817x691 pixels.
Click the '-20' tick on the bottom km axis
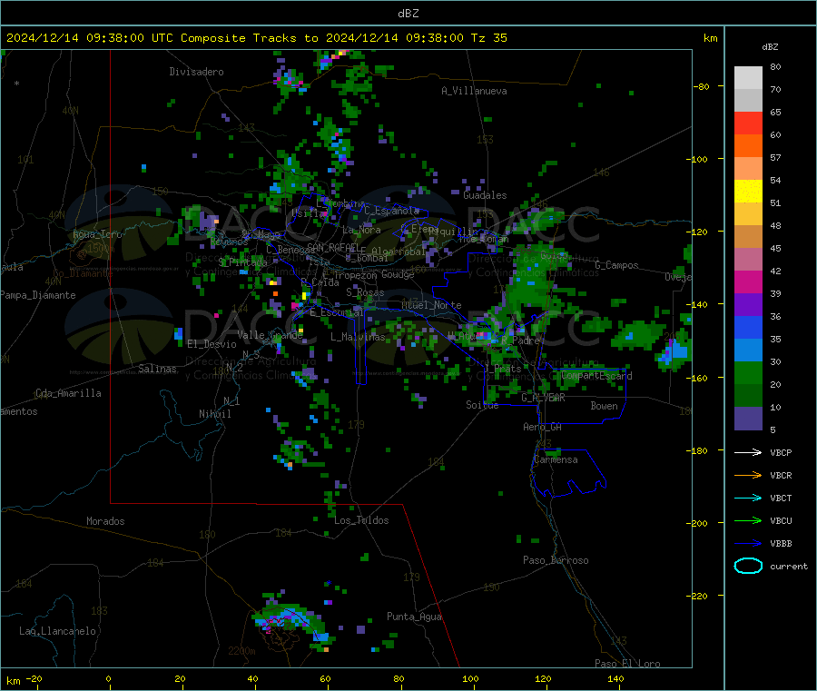pyautogui.click(x=34, y=678)
